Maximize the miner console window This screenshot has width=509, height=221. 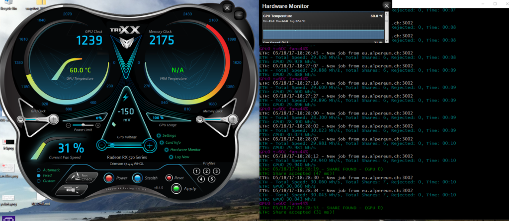tap(495, 4)
